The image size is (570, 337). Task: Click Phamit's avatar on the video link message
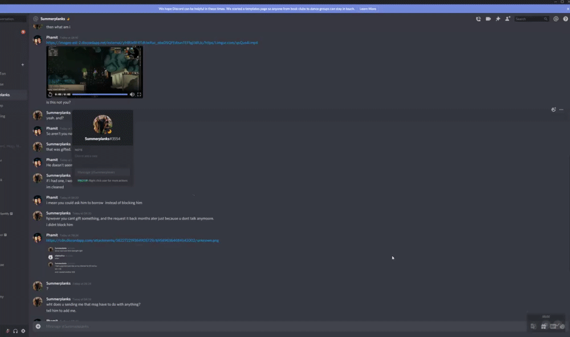(38, 40)
